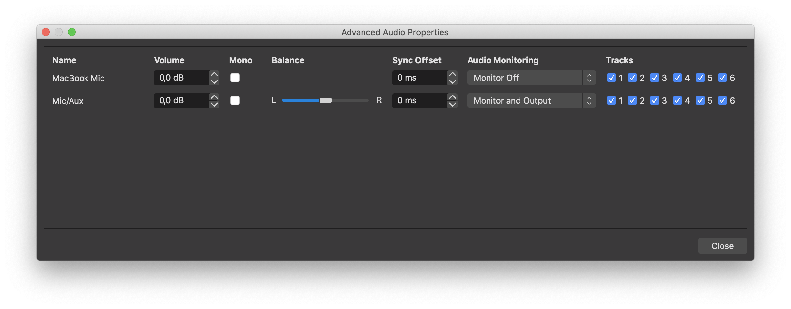This screenshot has height=309, width=791.
Task: Raise Mic/Aux sync offset up arrow
Action: (x=452, y=97)
